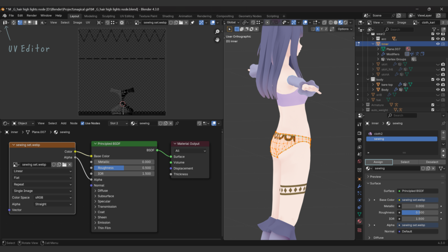Viewport: 448px width, 252px height.
Task: Open the Slot 2 material slot dropdown
Action: pos(119,123)
